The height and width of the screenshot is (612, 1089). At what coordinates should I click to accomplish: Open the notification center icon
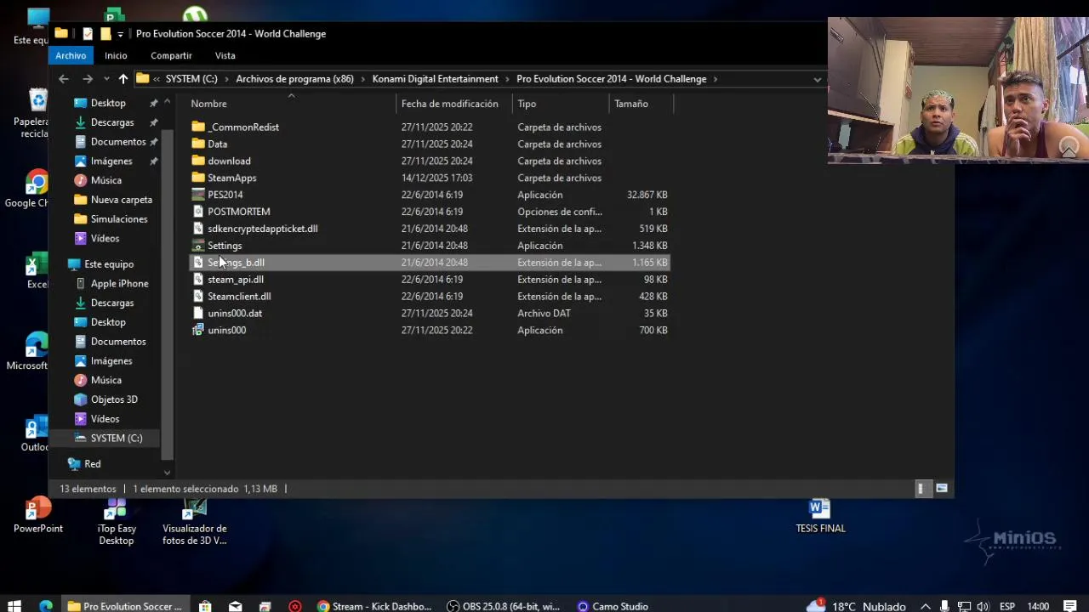1069,606
